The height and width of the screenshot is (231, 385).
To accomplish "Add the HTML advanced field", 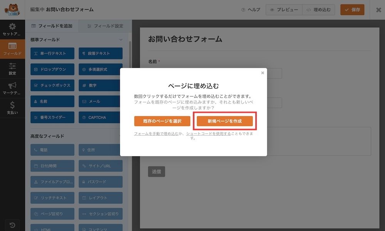I will coord(52,228).
